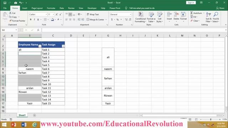Decrease font size with smaller A icon
Image resolution: width=228 pixels, height=128 pixels.
(x=60, y=14)
